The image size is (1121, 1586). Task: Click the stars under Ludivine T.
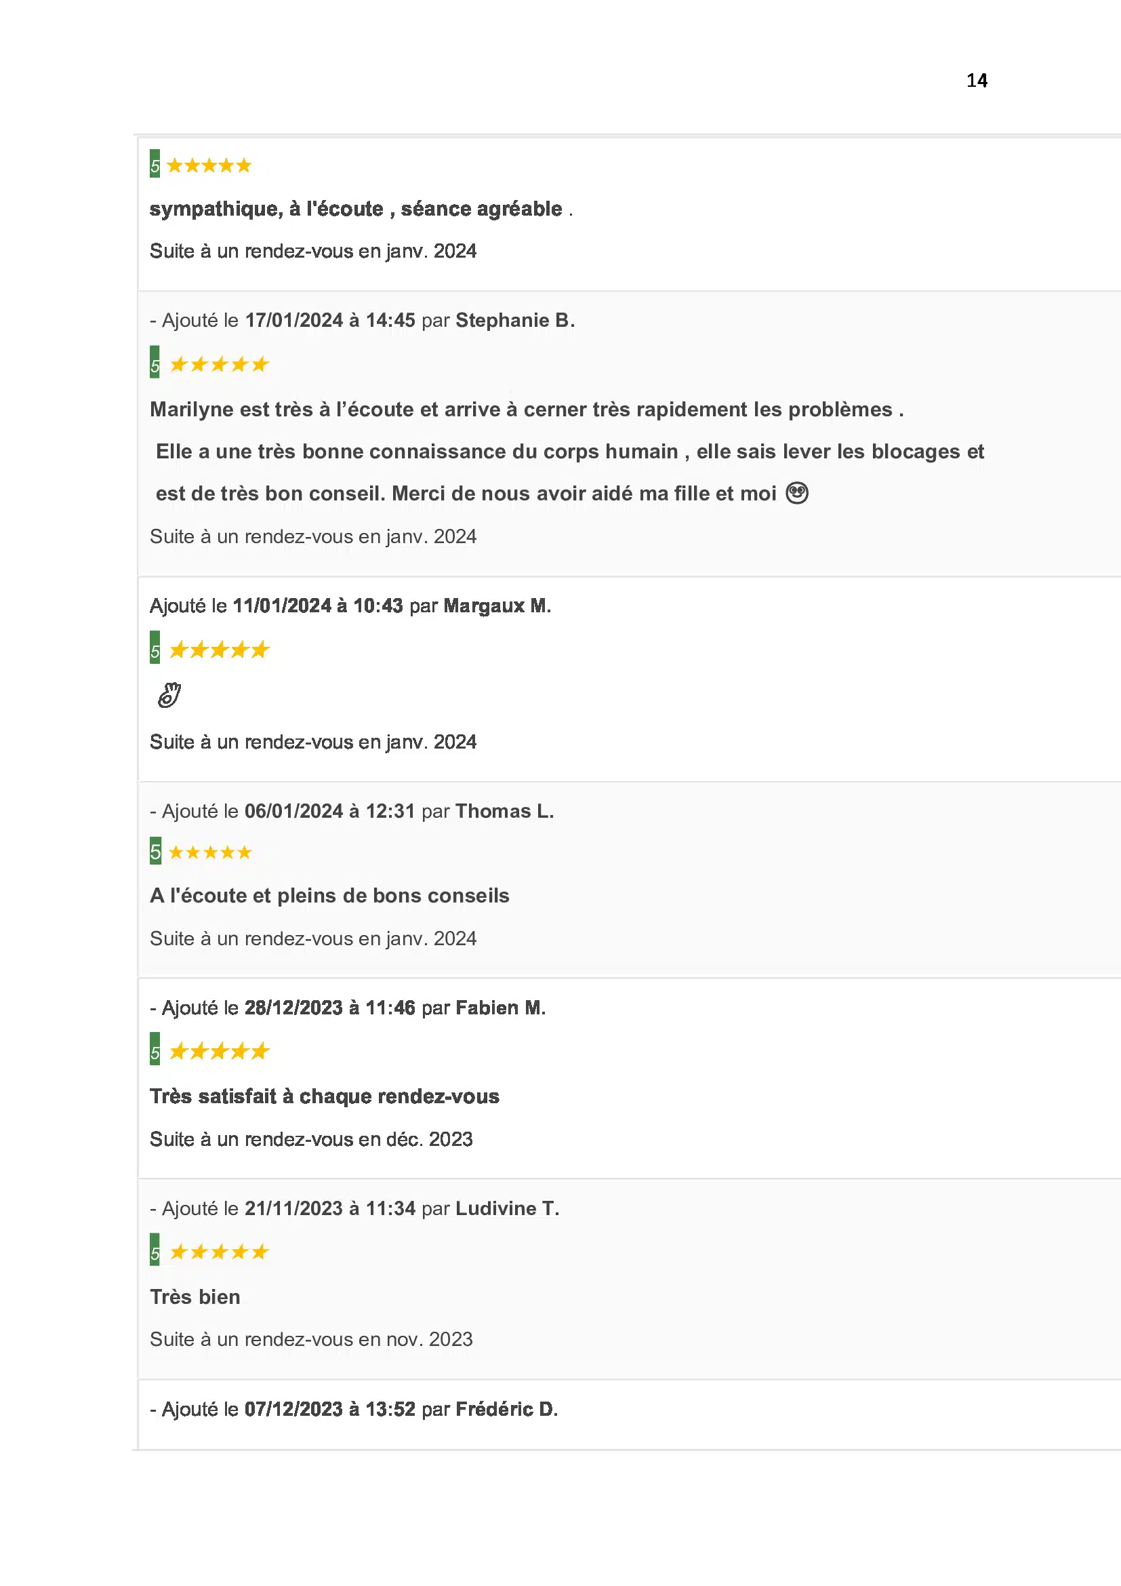[x=219, y=1252]
